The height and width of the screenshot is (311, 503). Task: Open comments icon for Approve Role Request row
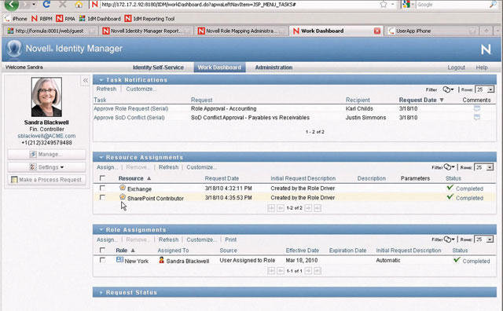click(477, 108)
